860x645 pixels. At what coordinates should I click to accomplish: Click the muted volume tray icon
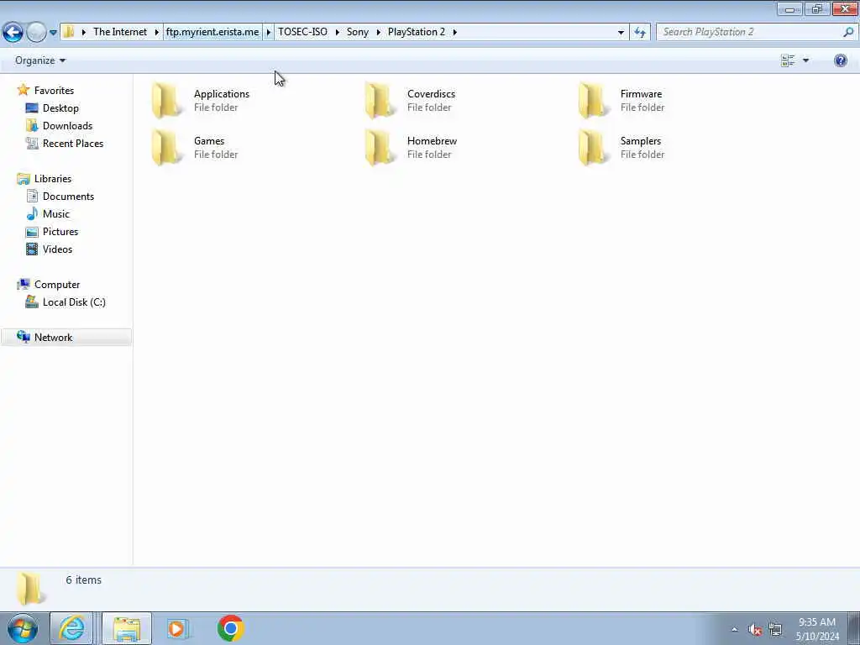click(755, 630)
